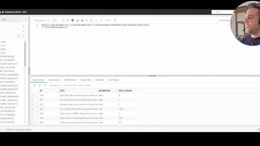
Task: Select the 'Three Days of Use' text cell
Action: click(78, 100)
